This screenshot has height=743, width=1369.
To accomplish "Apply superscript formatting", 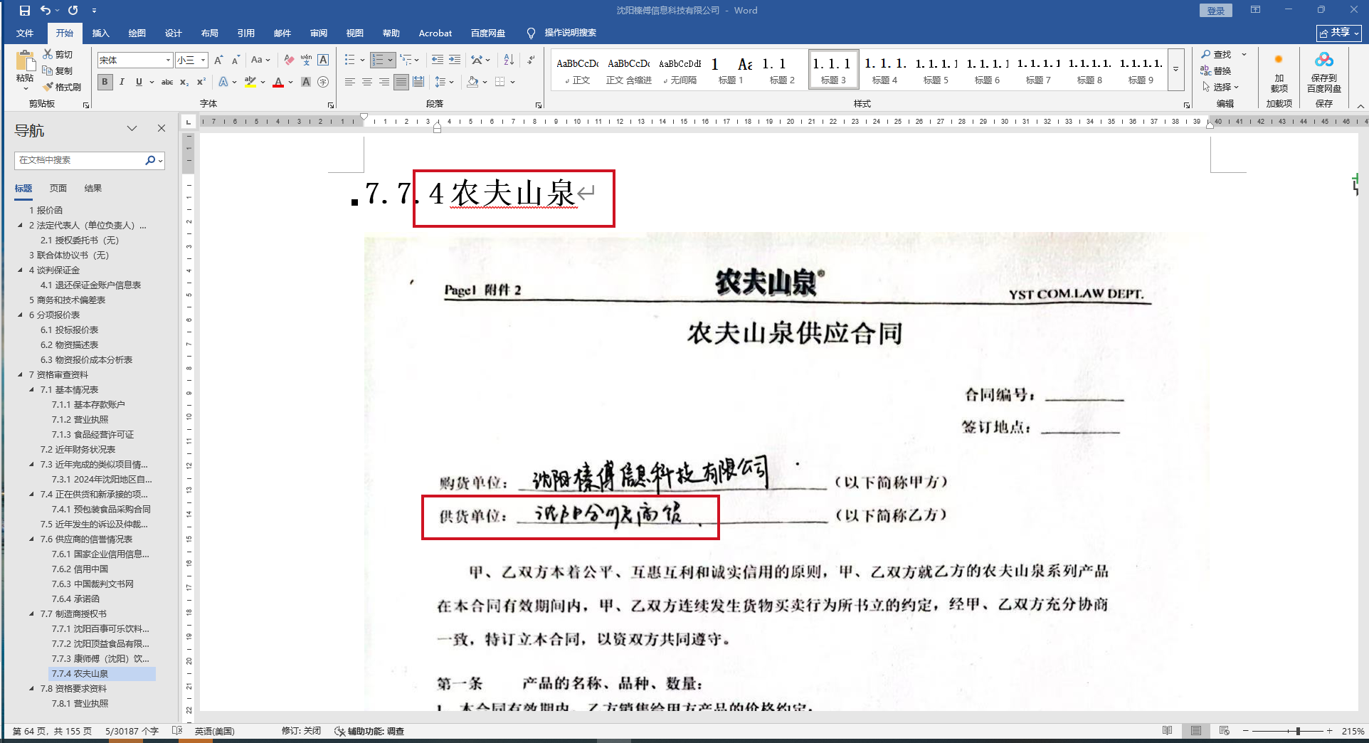I will pos(201,82).
